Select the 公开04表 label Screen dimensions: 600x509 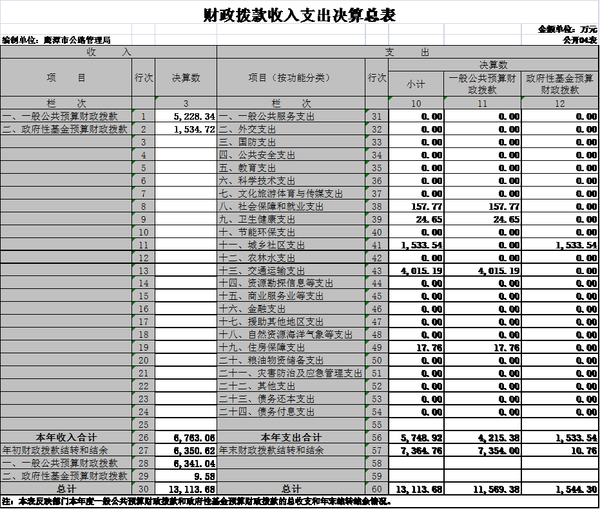coord(579,40)
